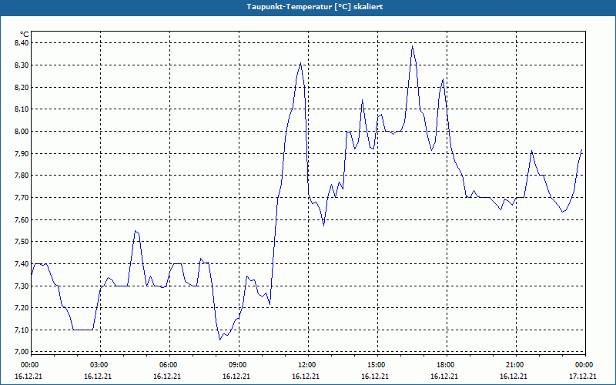Click the 17.12.21 date label

(583, 377)
